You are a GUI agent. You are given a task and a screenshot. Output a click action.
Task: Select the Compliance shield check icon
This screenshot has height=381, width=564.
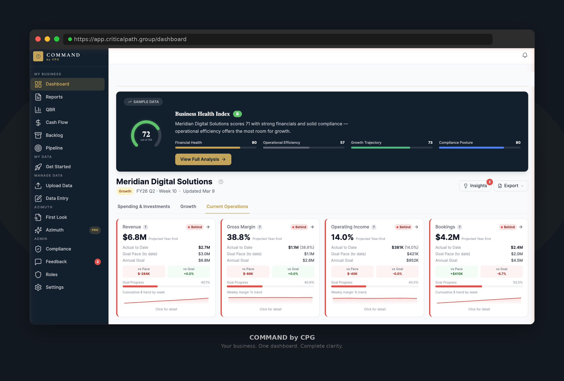pyautogui.click(x=38, y=249)
